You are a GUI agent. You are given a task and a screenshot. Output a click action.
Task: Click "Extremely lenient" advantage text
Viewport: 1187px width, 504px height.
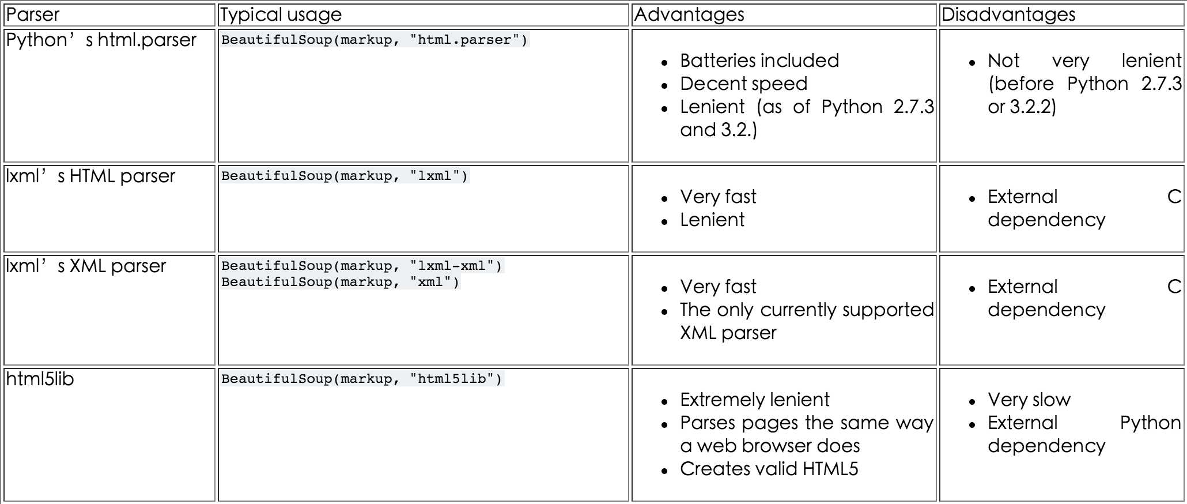[755, 400]
